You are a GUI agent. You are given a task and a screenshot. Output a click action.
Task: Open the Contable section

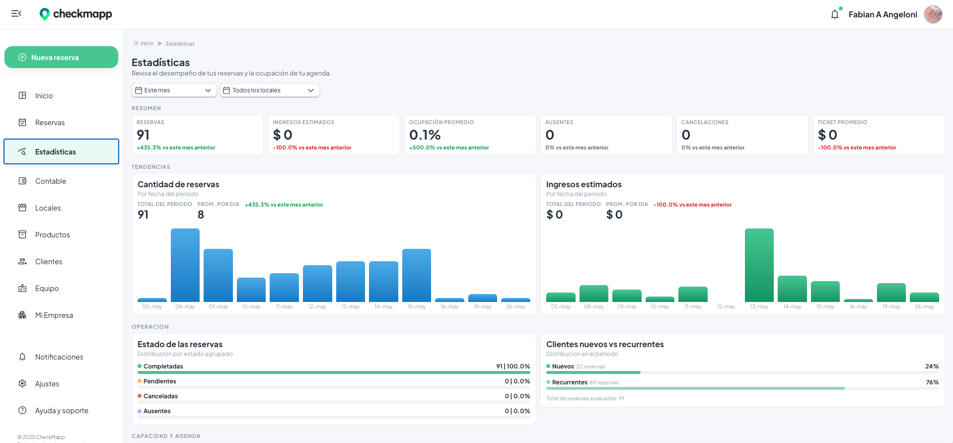pos(61,181)
